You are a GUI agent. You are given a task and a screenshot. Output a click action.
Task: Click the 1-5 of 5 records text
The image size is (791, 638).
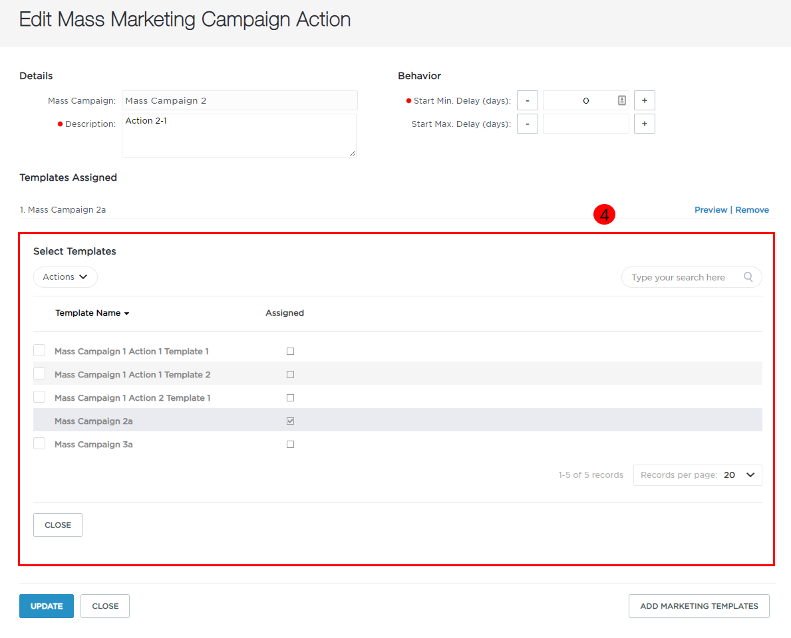coord(590,475)
